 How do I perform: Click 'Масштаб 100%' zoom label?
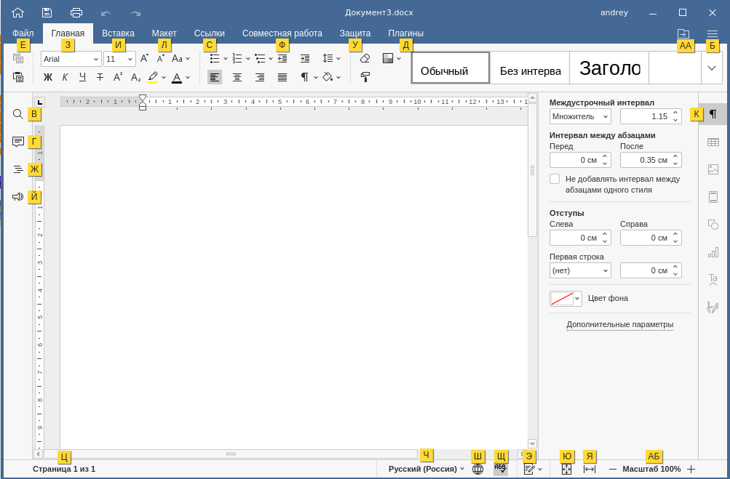(x=651, y=469)
